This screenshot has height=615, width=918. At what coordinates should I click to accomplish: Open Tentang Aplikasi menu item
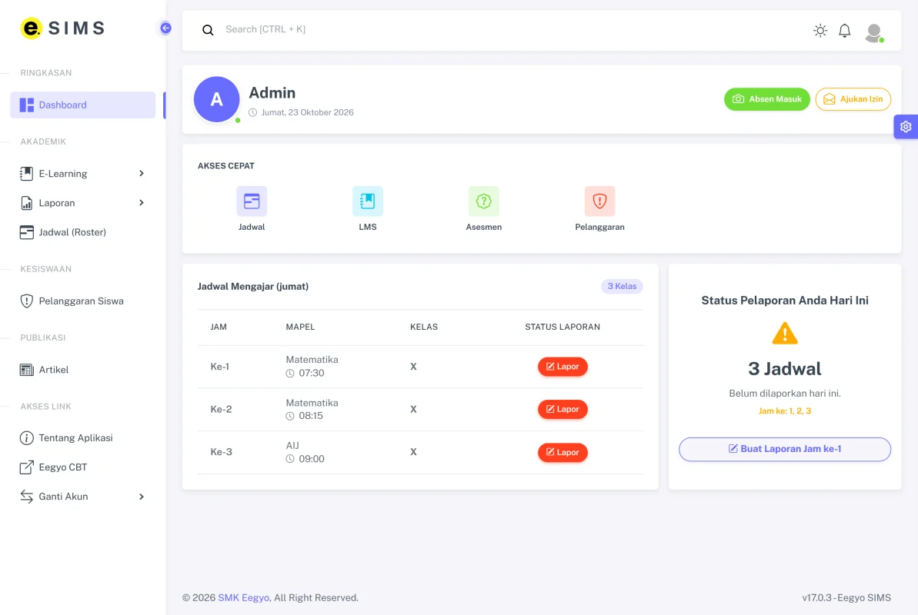pyautogui.click(x=82, y=437)
